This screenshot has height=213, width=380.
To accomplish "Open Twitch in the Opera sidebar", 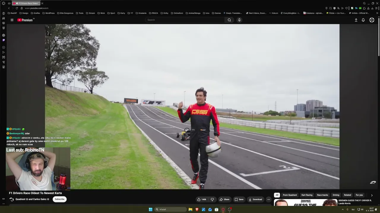I will coord(4,40).
